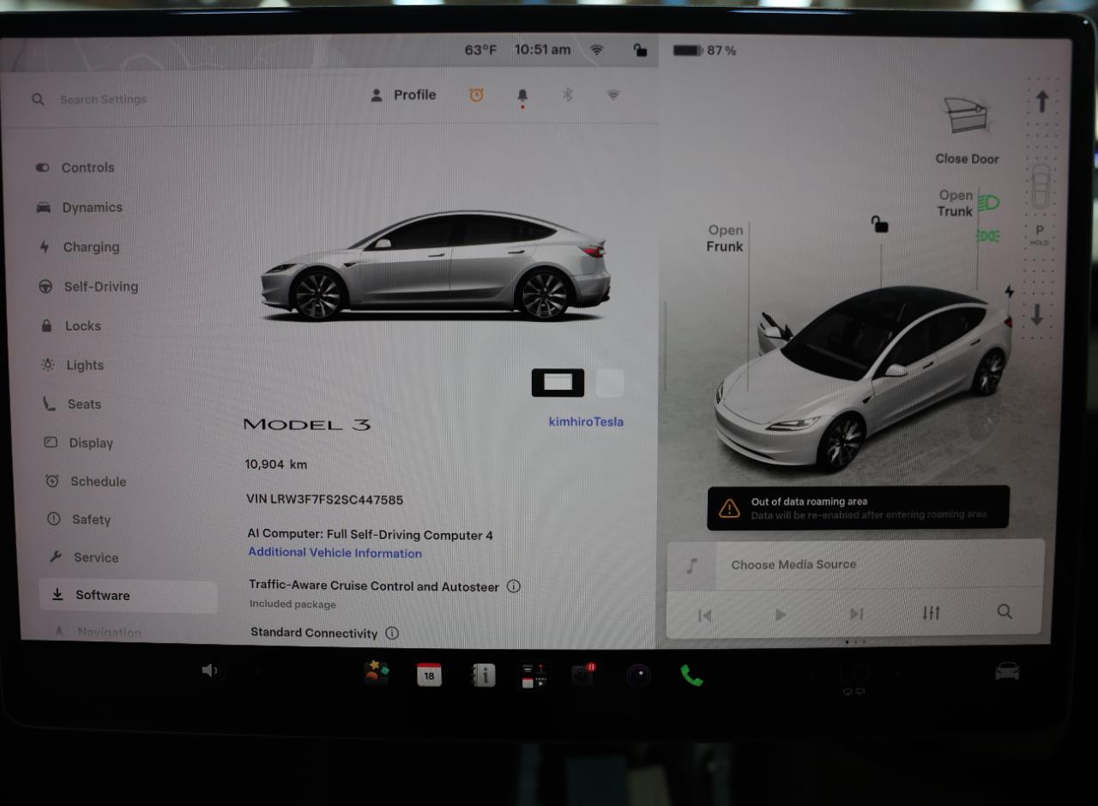The image size is (1098, 806).
Task: Open media search magnifier
Action: click(1004, 611)
